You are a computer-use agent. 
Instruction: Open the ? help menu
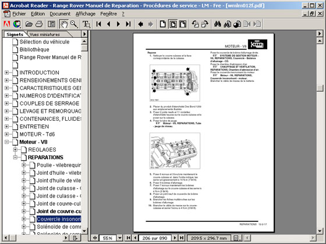point(123,14)
